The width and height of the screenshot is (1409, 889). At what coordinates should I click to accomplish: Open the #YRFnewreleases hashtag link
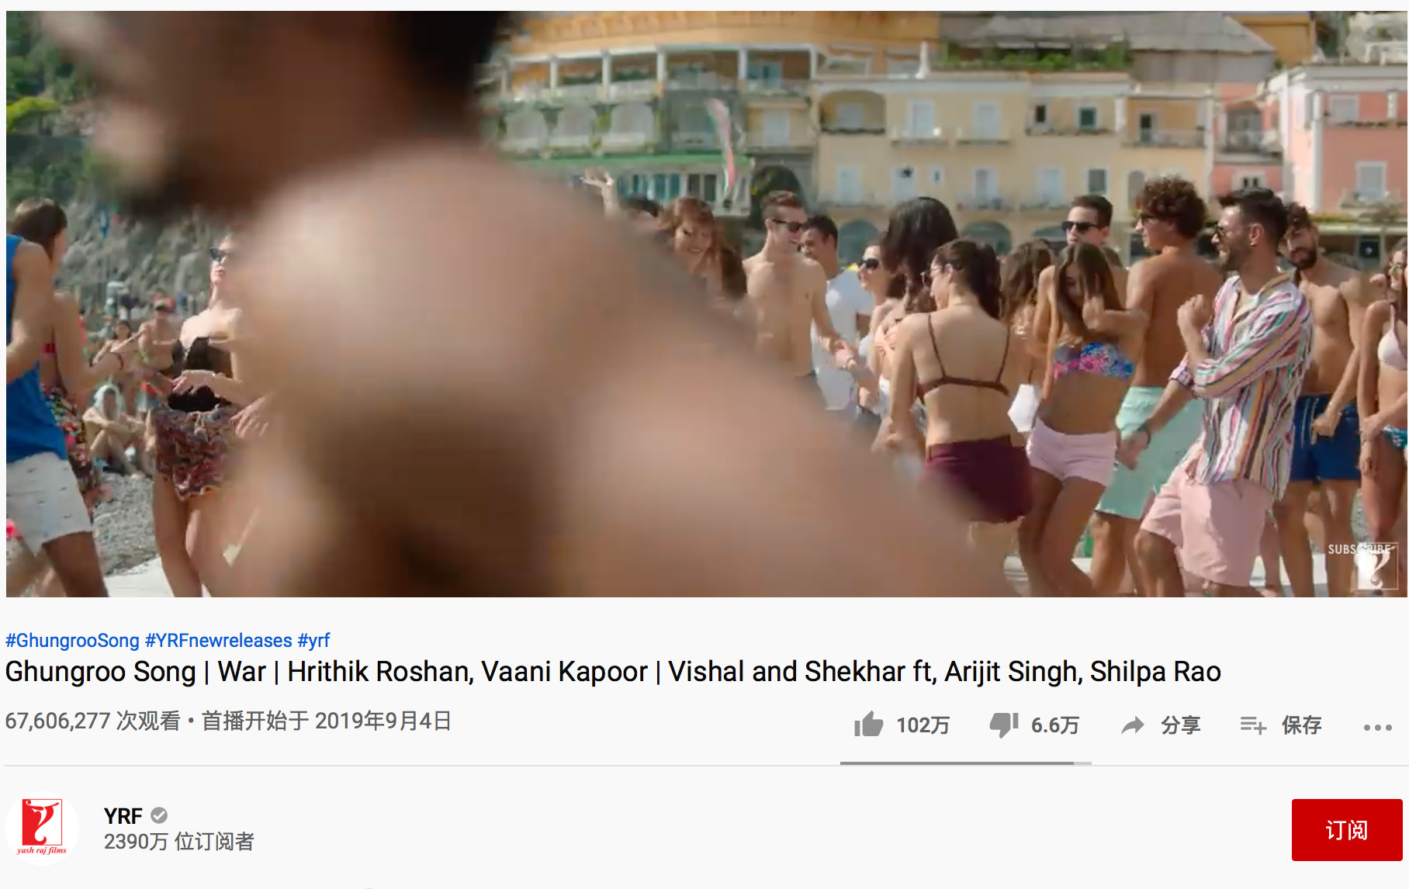click(218, 641)
